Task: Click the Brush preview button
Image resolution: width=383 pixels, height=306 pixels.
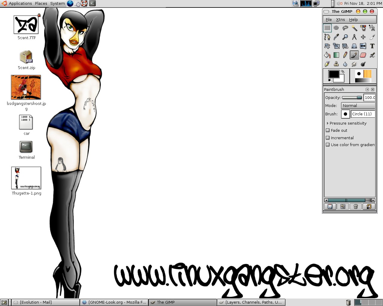Action: pyautogui.click(x=345, y=114)
